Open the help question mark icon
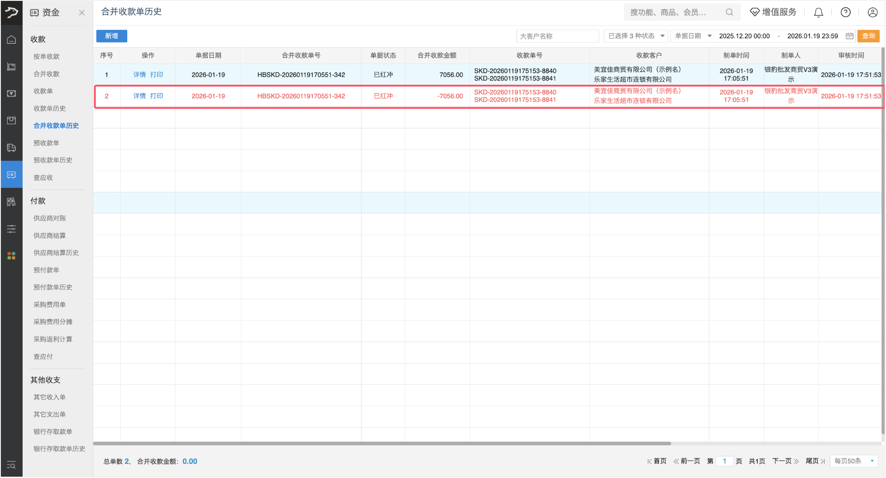The width and height of the screenshot is (886, 478). coord(845,12)
